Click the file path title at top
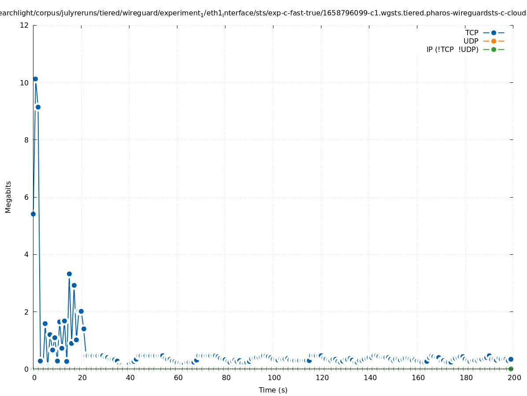The width and height of the screenshot is (527, 396). 263,13
